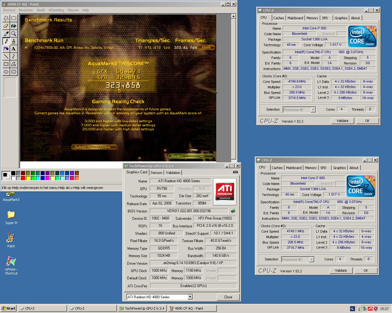Click the GPU-Z BIOS Version field
Viewport: 392px width, 313px height.
tap(189, 211)
